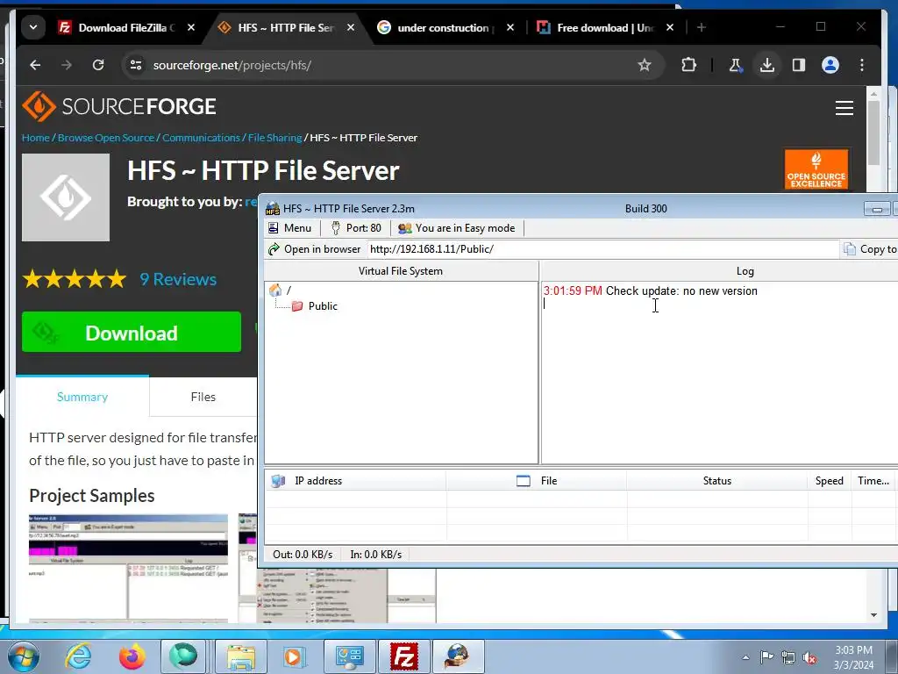
Task: Switch to the Download FileZilla tab
Action: pyautogui.click(x=126, y=27)
